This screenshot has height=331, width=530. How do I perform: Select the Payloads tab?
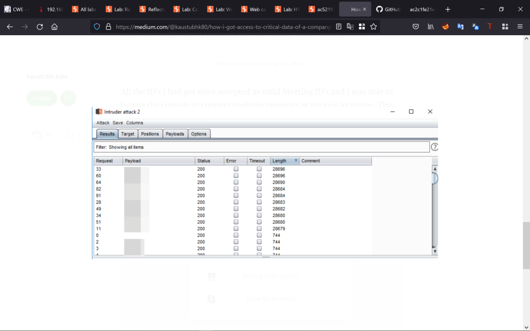click(175, 134)
